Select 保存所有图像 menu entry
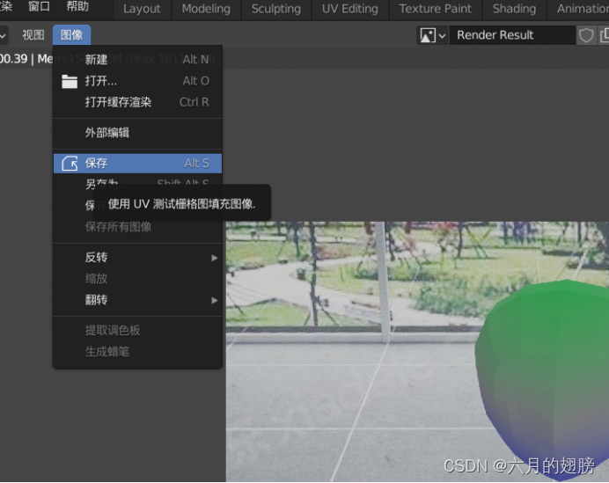This screenshot has width=609, height=483. (137, 227)
